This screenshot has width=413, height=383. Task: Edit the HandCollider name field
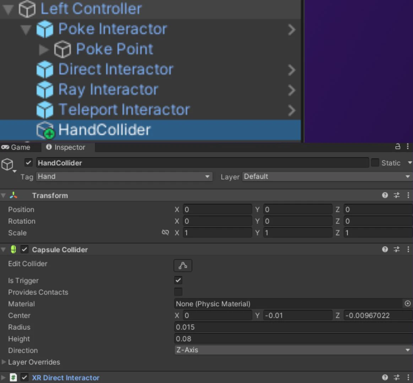[x=202, y=163]
